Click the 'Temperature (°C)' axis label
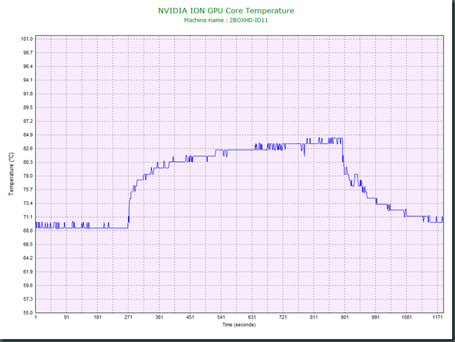This screenshot has width=455, height=342. coord(11,174)
